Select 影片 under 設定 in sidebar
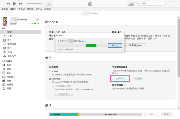 tap(20, 40)
